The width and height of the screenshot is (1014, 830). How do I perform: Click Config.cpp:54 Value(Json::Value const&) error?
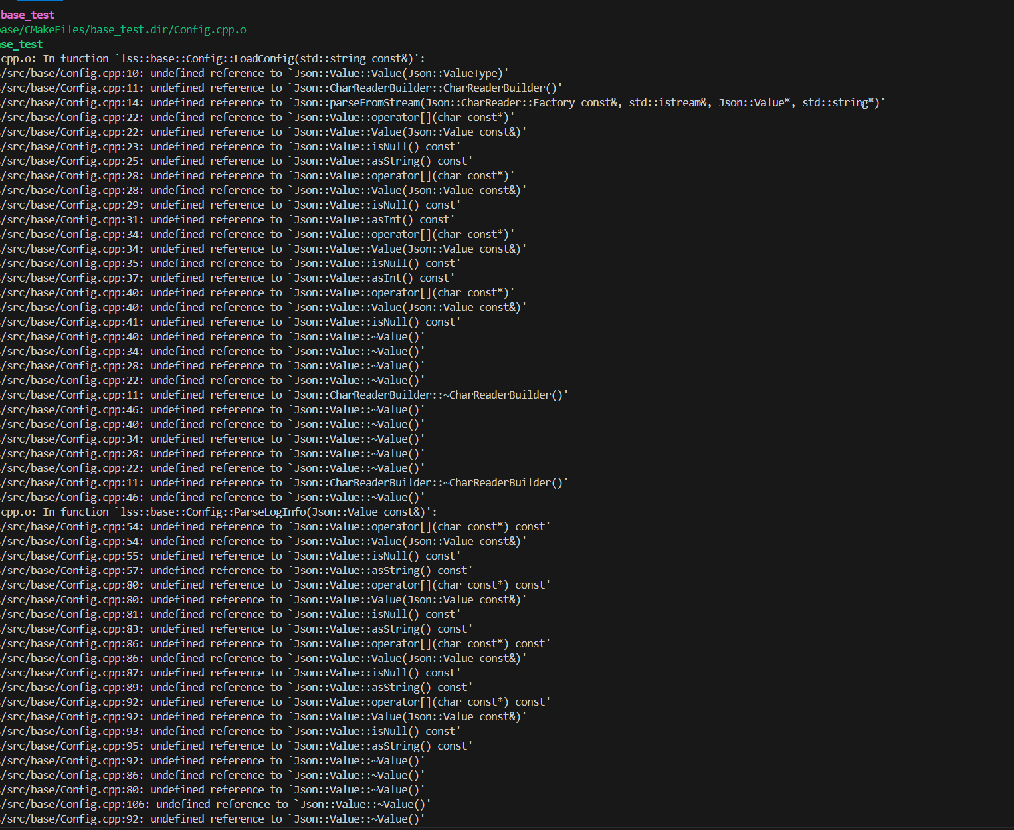(x=264, y=541)
